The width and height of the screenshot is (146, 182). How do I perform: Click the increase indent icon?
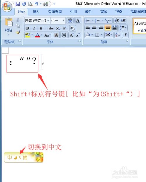123,20
